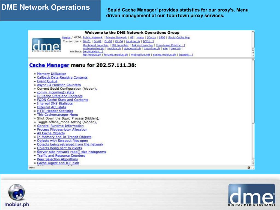The height and width of the screenshot is (210, 280).
Task: Click the lock icon in status bar
Action: click(x=249, y=168)
